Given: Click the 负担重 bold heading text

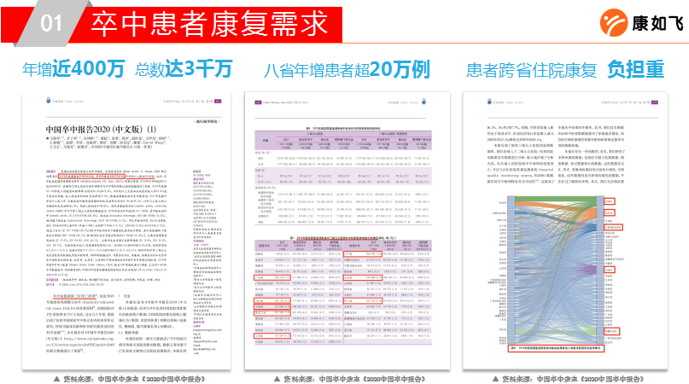Looking at the screenshot, I should click(x=635, y=69).
